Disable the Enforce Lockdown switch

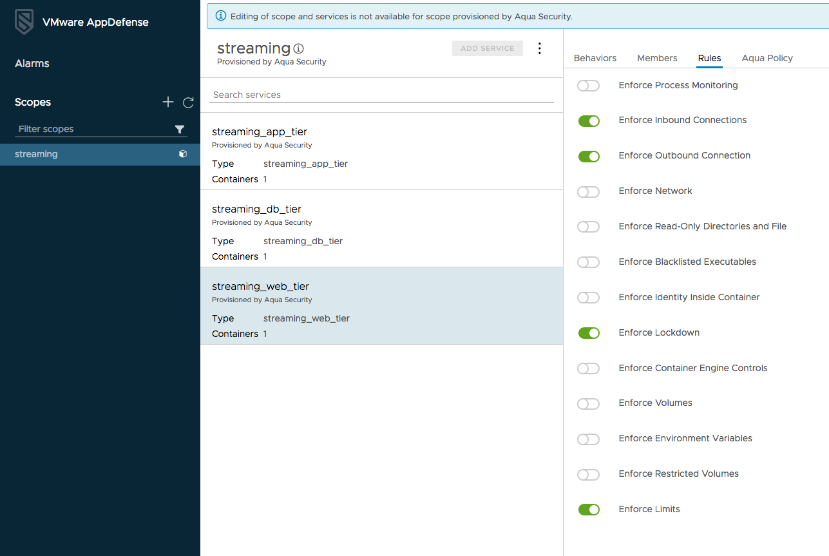589,333
